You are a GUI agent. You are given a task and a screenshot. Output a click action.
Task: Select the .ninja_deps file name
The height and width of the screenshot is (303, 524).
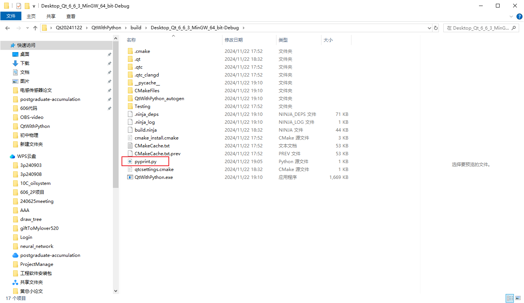pos(147,114)
